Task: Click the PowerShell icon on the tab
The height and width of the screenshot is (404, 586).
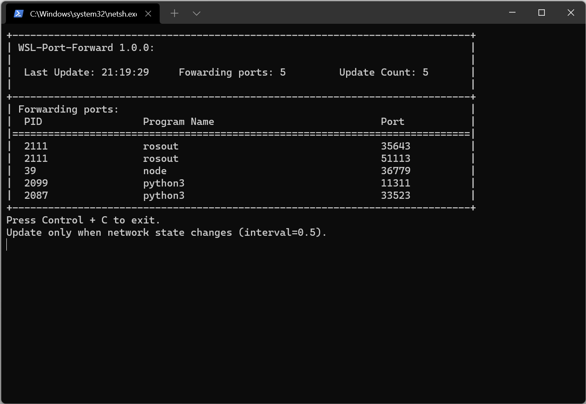Action: point(18,14)
